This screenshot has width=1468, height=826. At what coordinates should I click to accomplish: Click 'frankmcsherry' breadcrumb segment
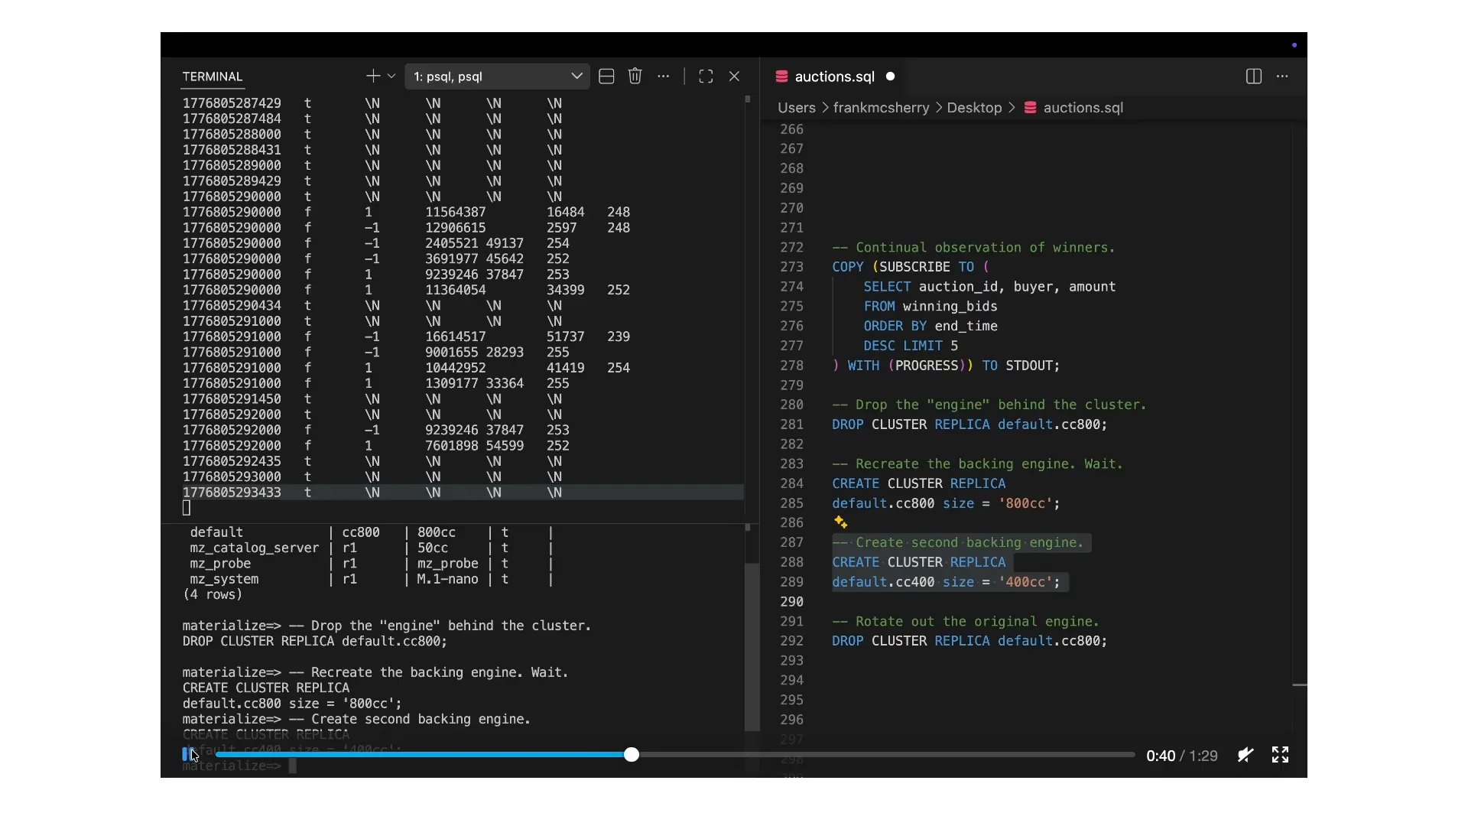881,108
